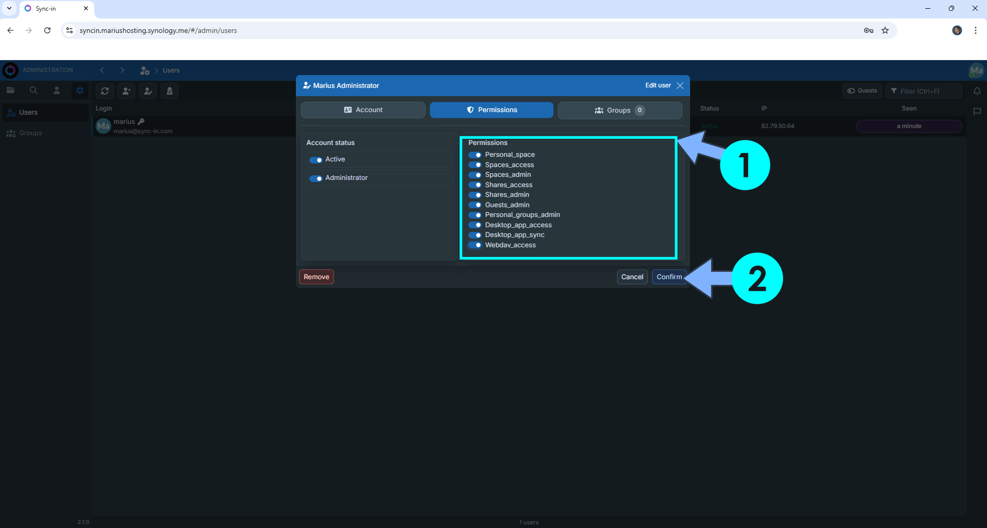Click the back navigation chevron
Screen dimensions: 987x528
(102, 70)
